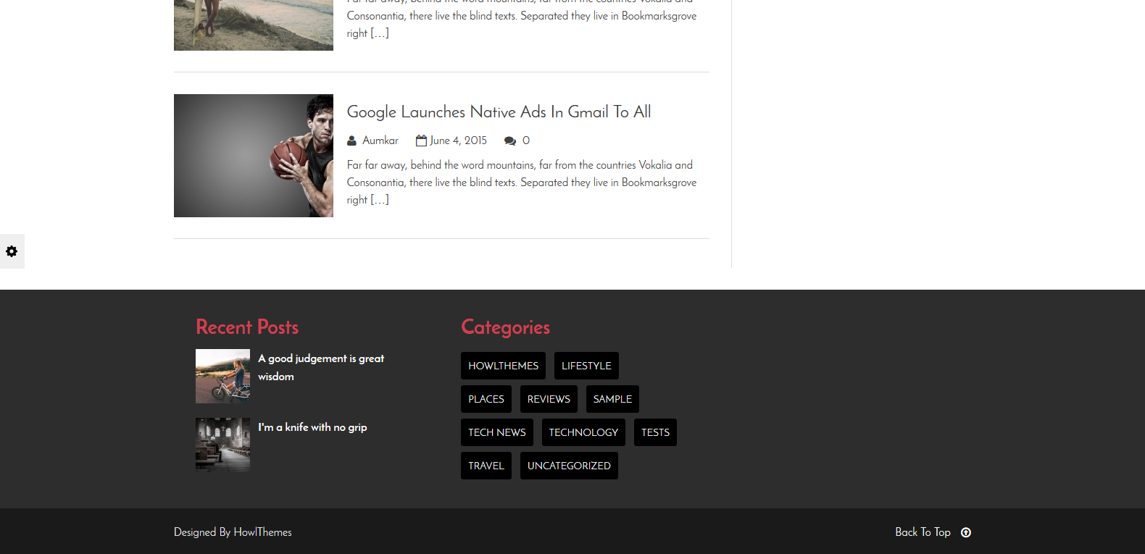
Task: Click the comments bubble icon
Action: [x=510, y=140]
